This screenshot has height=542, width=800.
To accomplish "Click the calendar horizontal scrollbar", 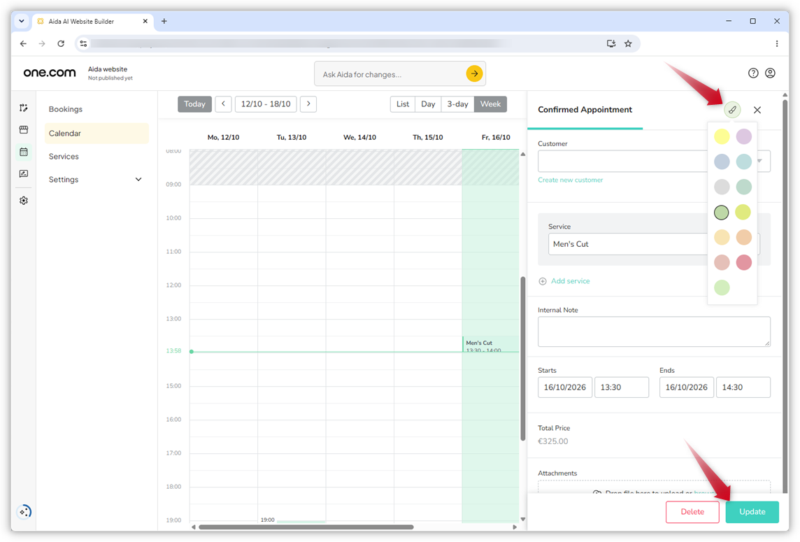I will [306, 527].
